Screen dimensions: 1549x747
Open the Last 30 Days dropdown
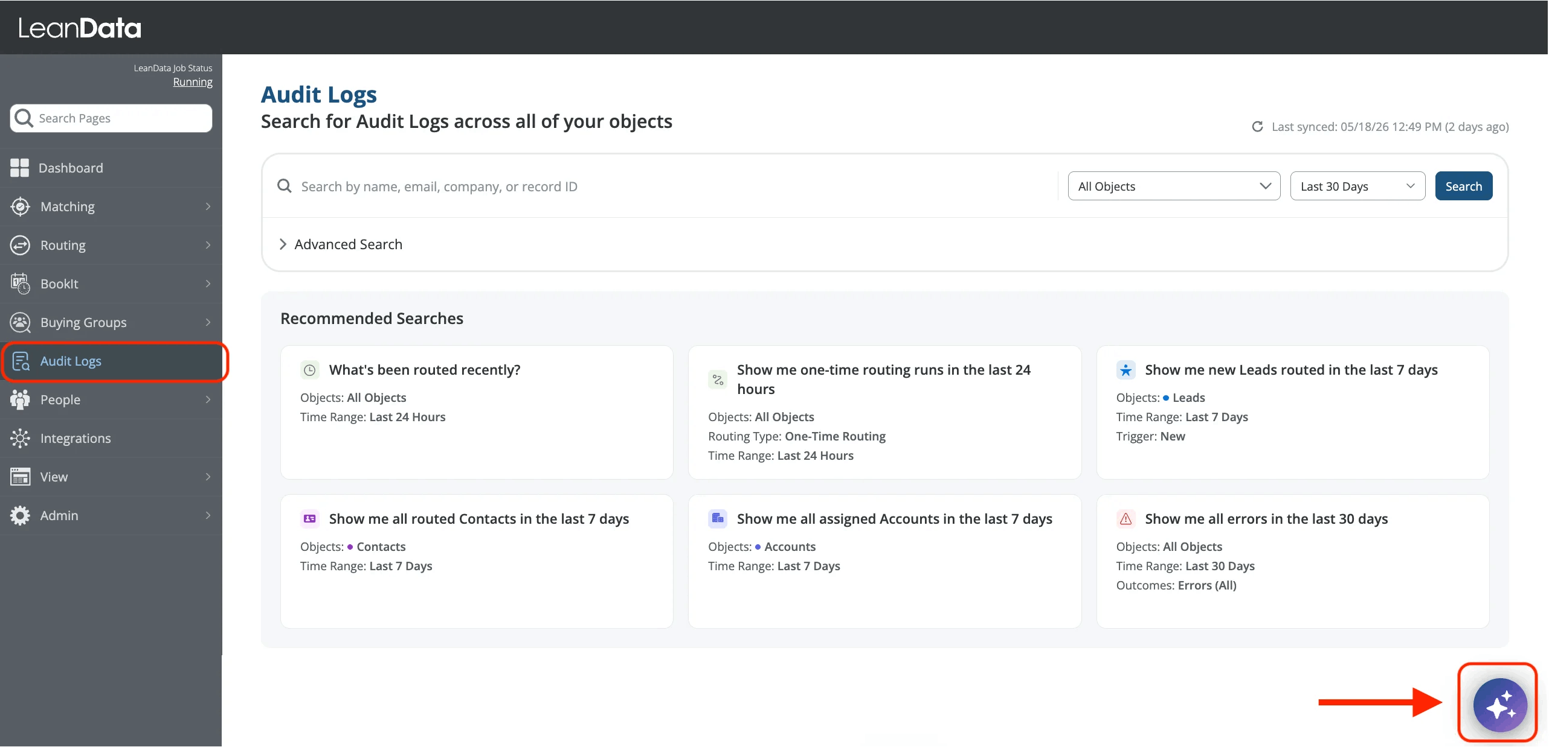coord(1357,186)
